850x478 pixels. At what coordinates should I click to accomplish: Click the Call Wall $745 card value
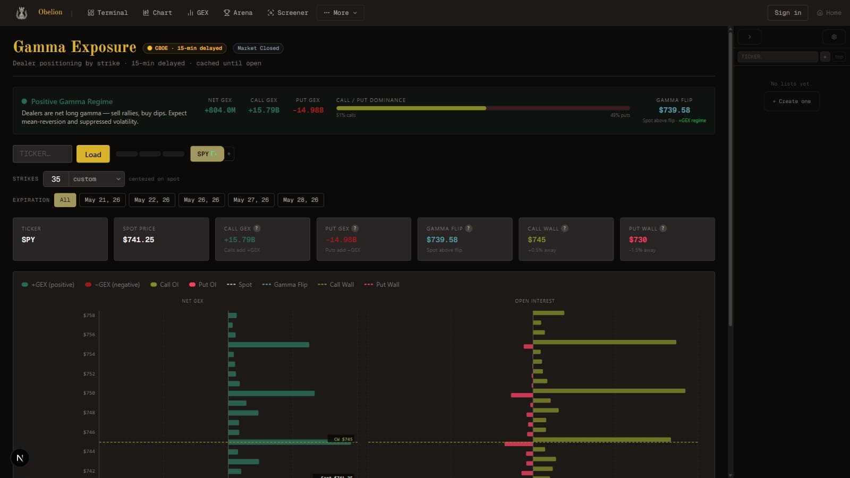(x=537, y=240)
